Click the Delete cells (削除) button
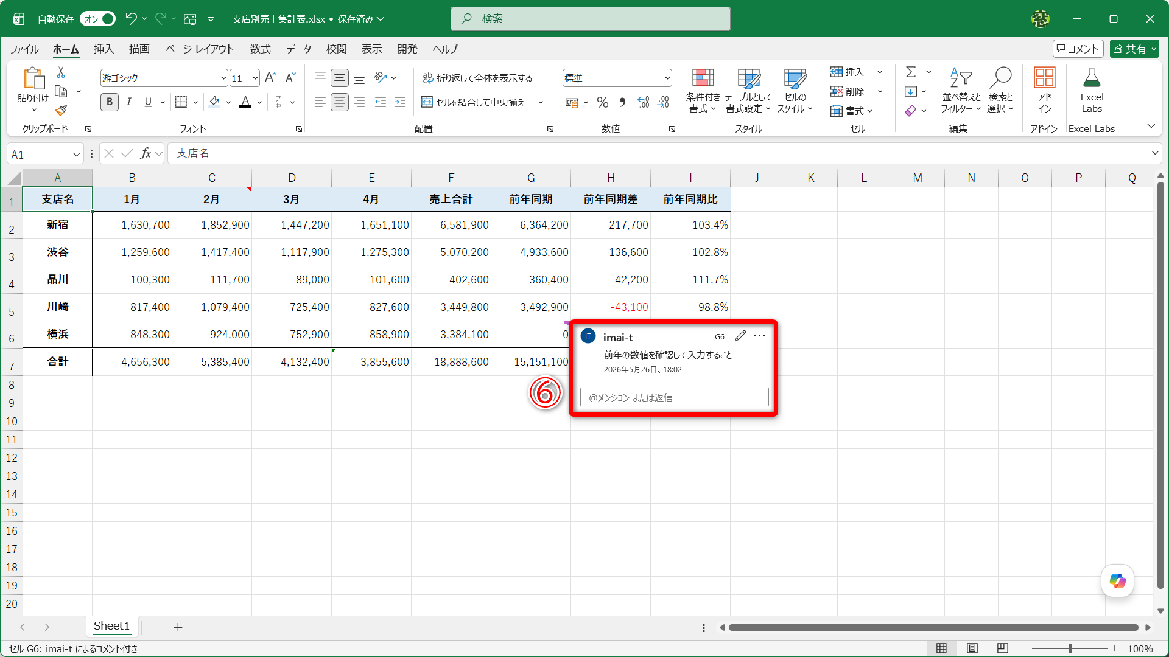Viewport: 1169px width, 657px height. (x=848, y=91)
